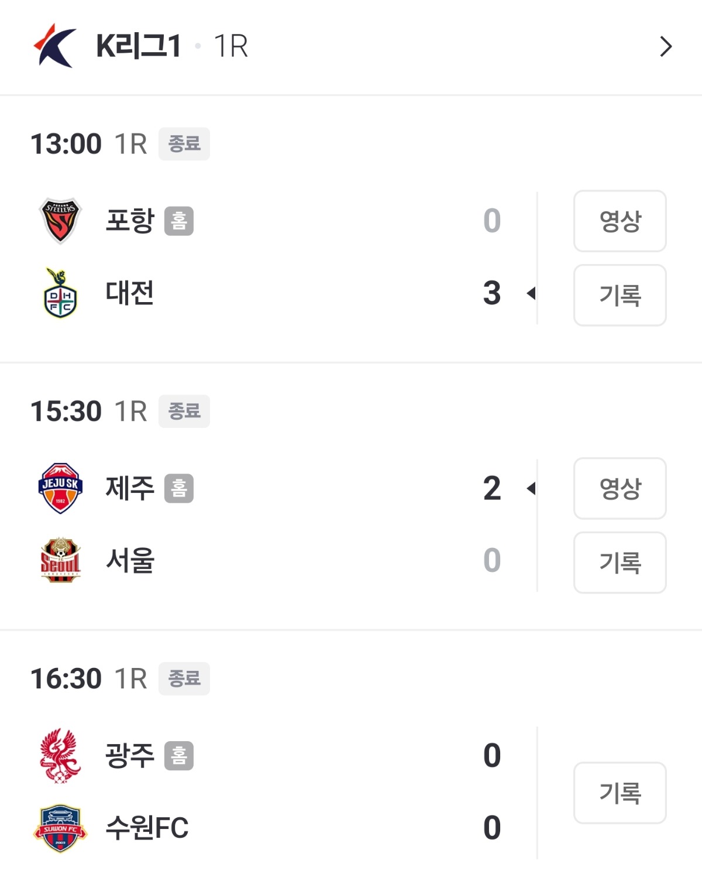This screenshot has width=702, height=891.
Task: Tap the 제주 team name
Action: [130, 488]
